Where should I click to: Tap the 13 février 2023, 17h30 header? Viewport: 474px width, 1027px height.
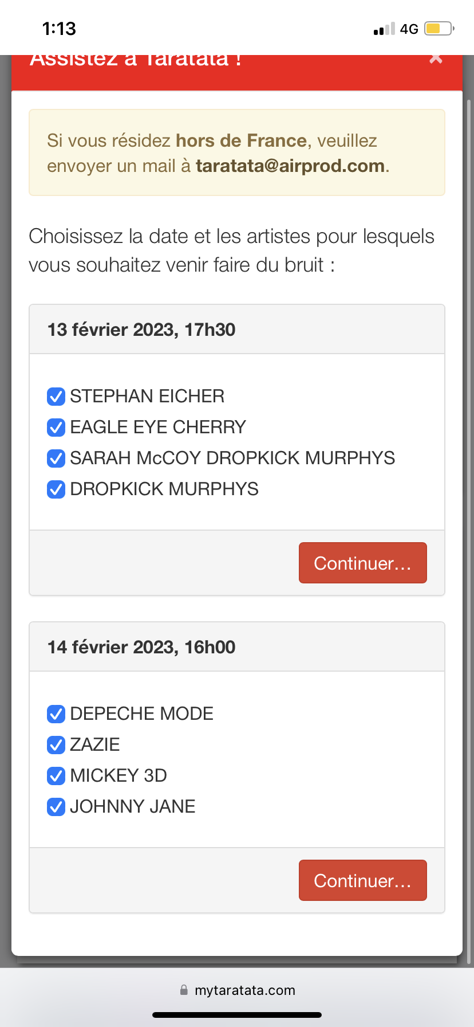click(141, 330)
